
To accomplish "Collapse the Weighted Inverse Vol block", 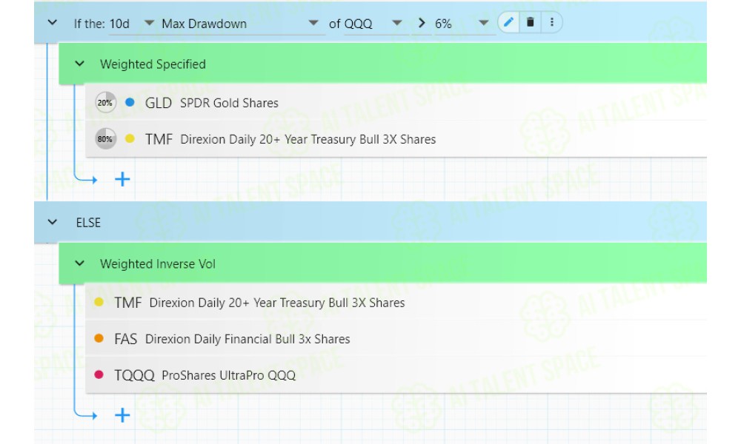I will [79, 263].
